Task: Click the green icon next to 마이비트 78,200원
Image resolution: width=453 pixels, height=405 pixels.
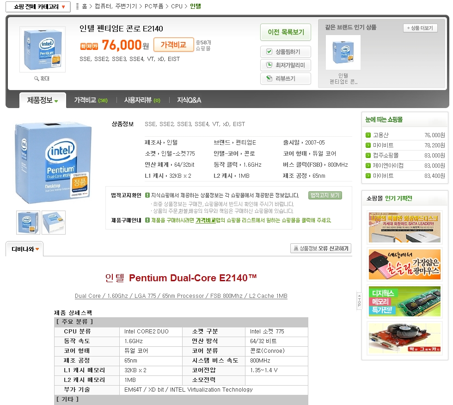Action: (x=368, y=145)
